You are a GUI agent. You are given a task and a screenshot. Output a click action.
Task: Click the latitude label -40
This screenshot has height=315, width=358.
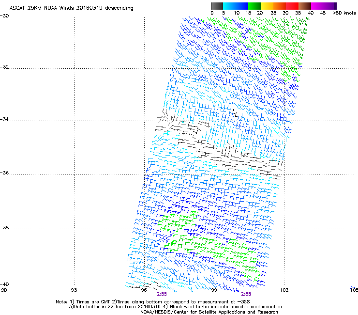click(x=4, y=284)
